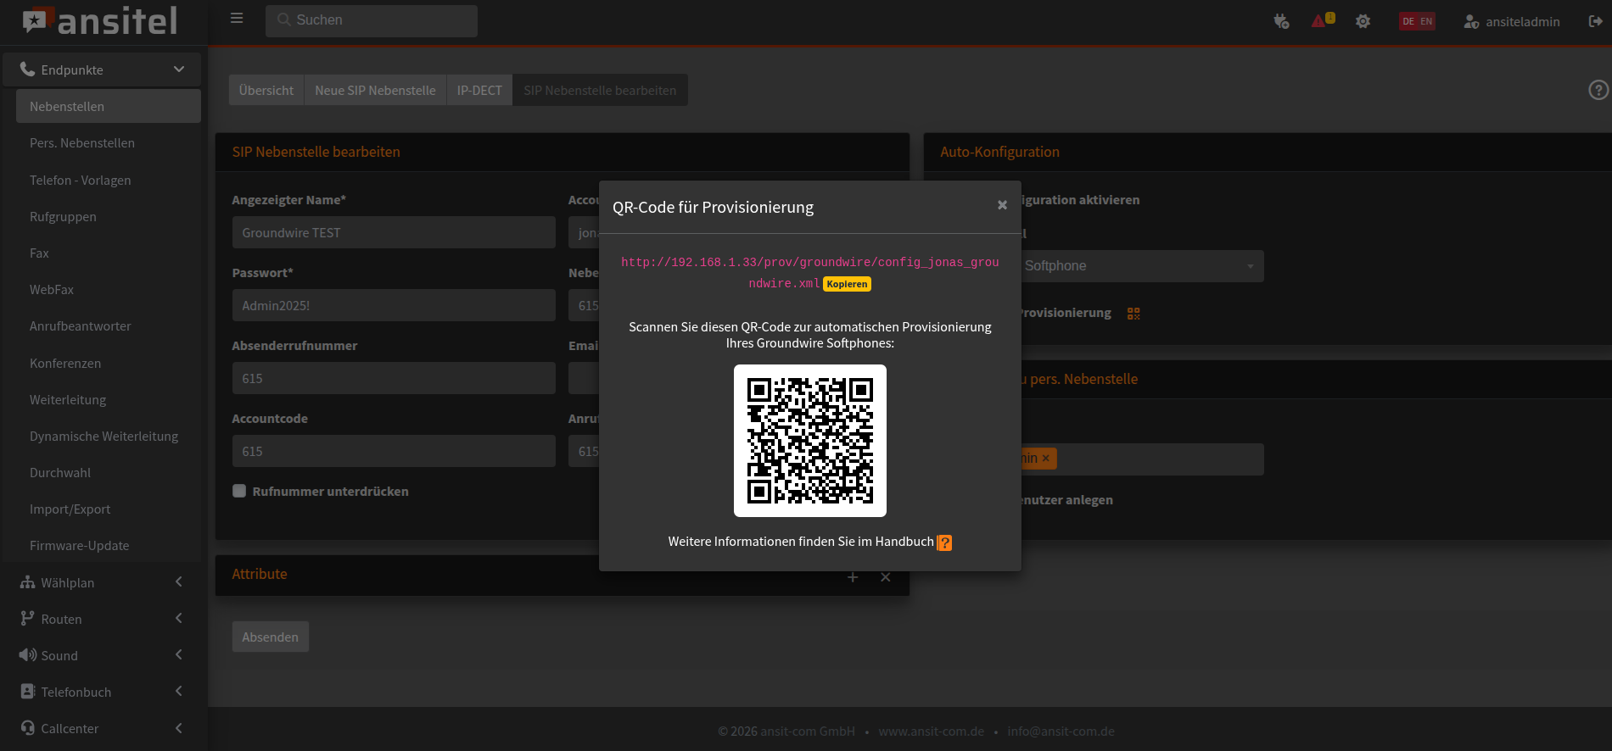Switch language to DE
The image size is (1612, 751).
coord(1408,21)
